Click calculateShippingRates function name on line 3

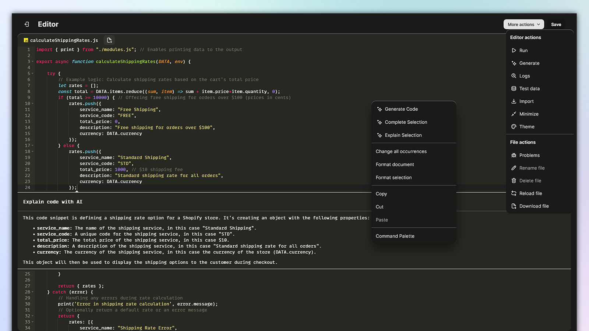126,62
